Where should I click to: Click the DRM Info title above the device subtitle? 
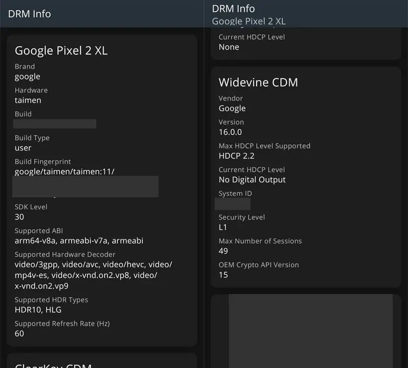pyautogui.click(x=234, y=9)
